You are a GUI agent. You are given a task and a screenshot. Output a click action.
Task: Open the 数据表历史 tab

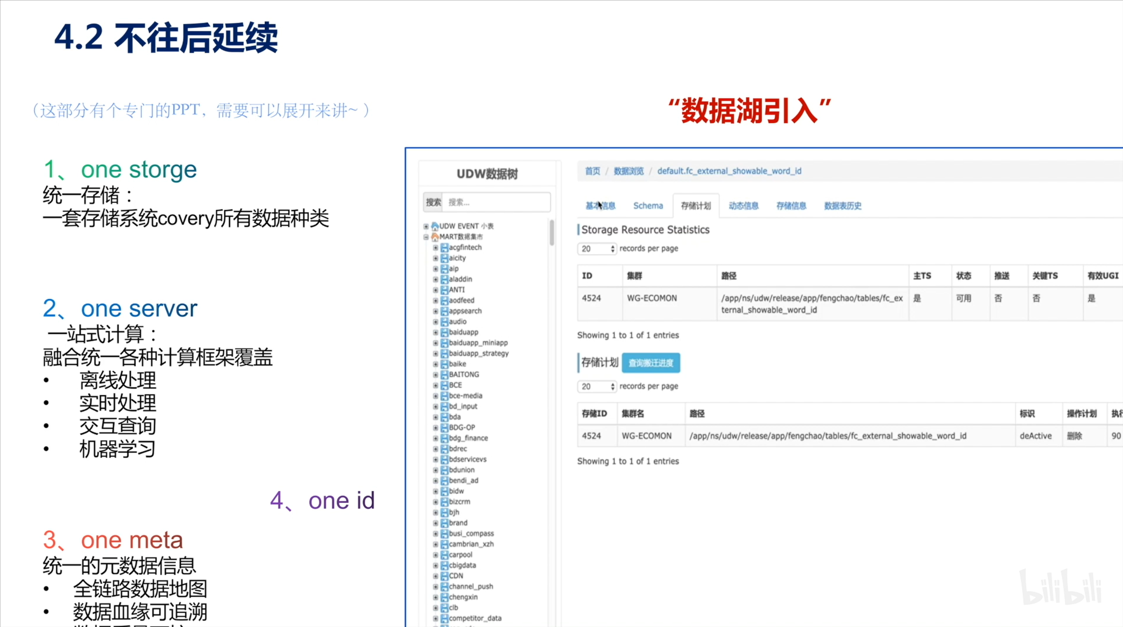[x=842, y=206]
